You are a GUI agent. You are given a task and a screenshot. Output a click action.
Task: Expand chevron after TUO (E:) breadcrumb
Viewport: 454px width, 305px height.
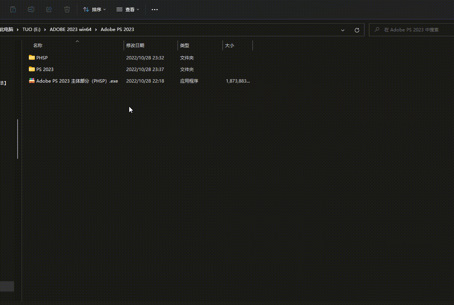pyautogui.click(x=45, y=30)
